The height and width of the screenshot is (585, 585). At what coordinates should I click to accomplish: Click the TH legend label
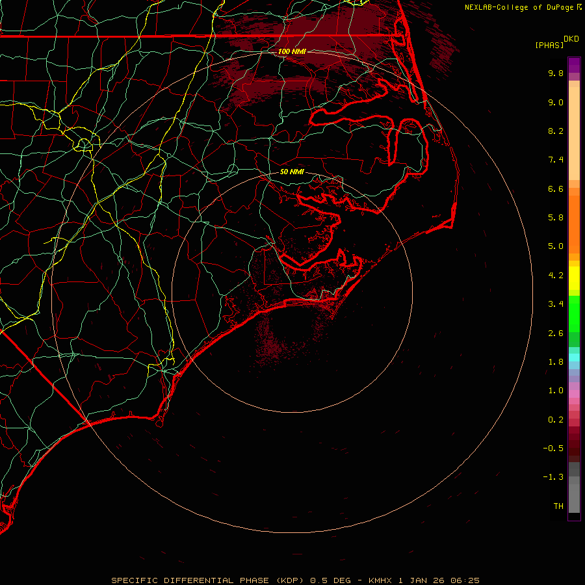coord(558,506)
